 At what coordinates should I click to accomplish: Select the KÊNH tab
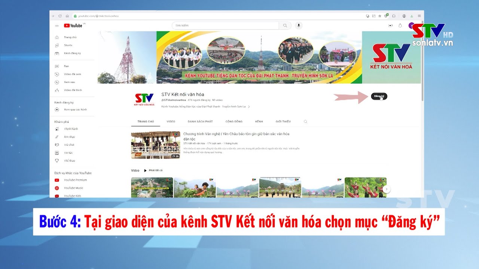[259, 122]
